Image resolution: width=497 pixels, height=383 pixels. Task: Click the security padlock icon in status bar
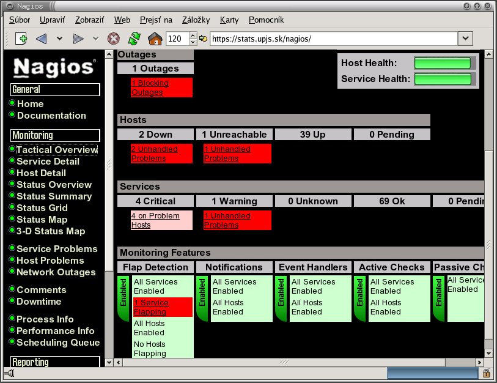point(486,373)
